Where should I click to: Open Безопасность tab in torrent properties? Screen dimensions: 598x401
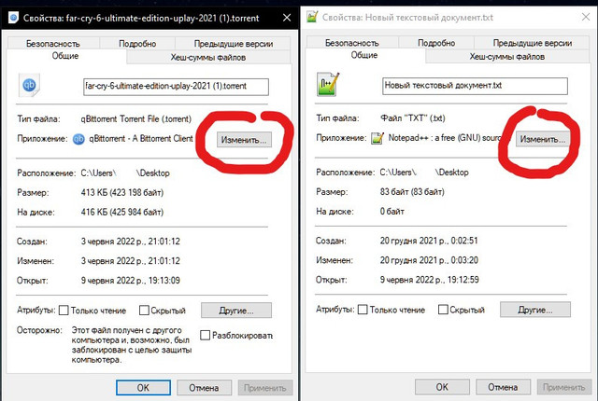point(53,44)
